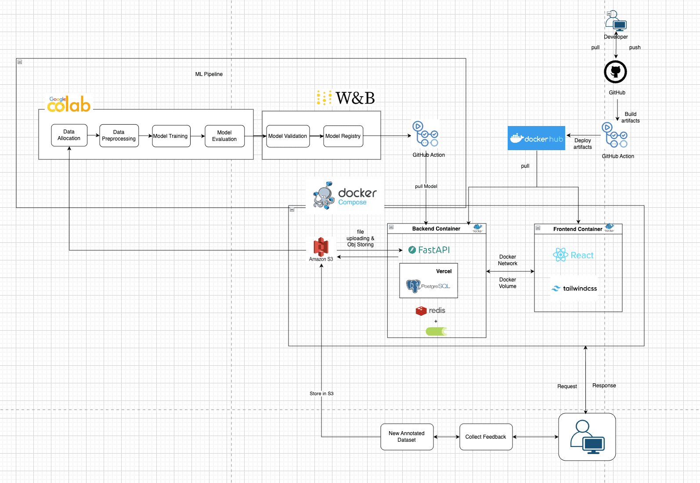The image size is (700, 483).
Task: Select the Collect Feedback box
Action: (486, 437)
